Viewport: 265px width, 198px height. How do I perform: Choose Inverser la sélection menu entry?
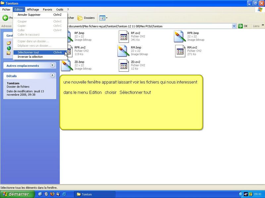click(40, 57)
